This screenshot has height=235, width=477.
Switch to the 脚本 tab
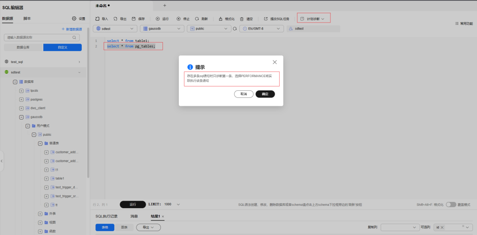(27, 19)
